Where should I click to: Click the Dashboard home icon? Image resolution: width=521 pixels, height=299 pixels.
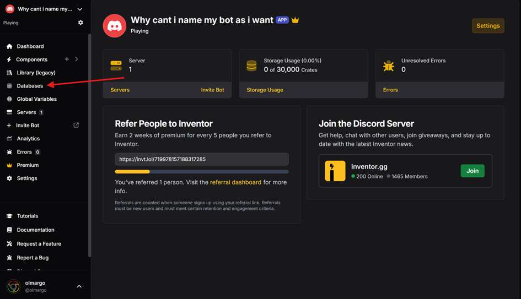(x=9, y=46)
